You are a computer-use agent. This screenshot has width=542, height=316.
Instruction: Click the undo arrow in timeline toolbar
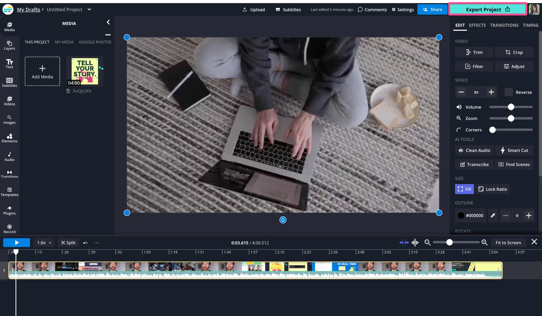pyautogui.click(x=85, y=243)
